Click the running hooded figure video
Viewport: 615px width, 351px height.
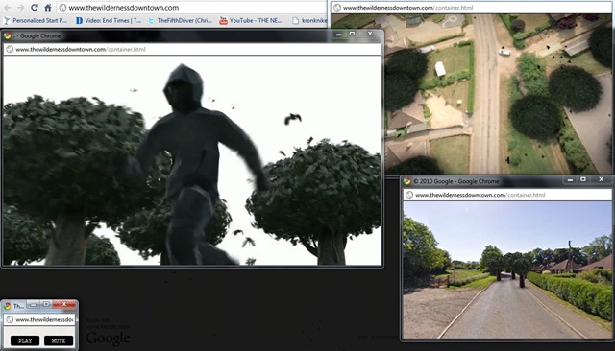click(192, 160)
